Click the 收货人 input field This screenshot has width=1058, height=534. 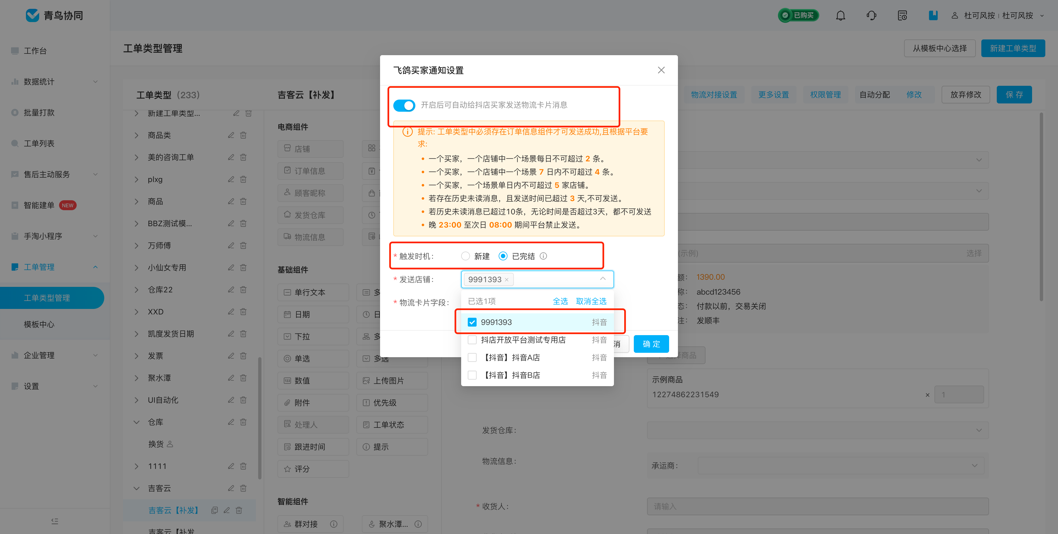[x=817, y=506]
